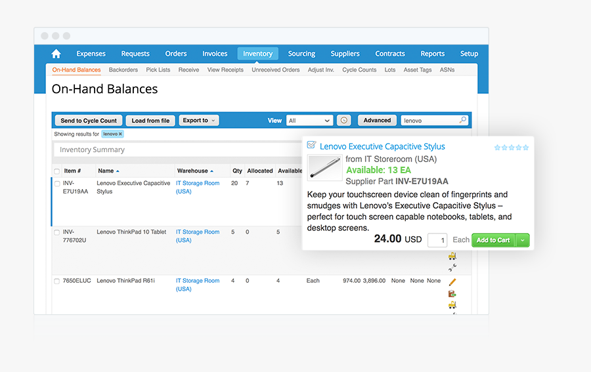Click the checklist icon beside stylus title
Viewport: 591px width, 372px height.
click(x=311, y=145)
